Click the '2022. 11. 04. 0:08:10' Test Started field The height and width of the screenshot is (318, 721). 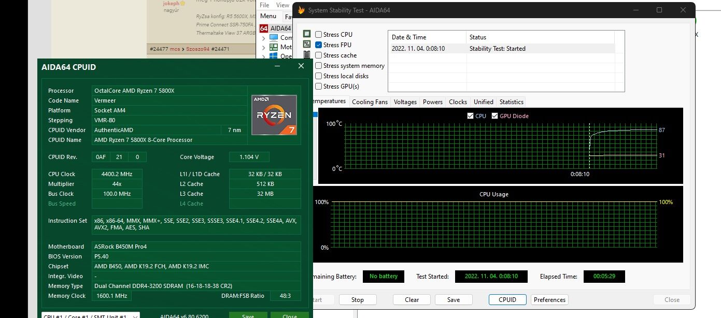[x=491, y=277]
